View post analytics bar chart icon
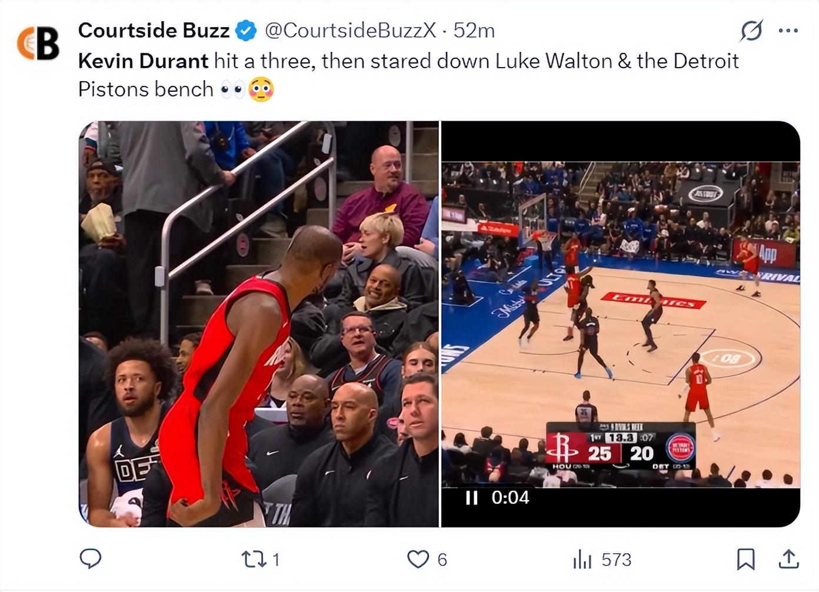This screenshot has height=592, width=819. tap(582, 559)
